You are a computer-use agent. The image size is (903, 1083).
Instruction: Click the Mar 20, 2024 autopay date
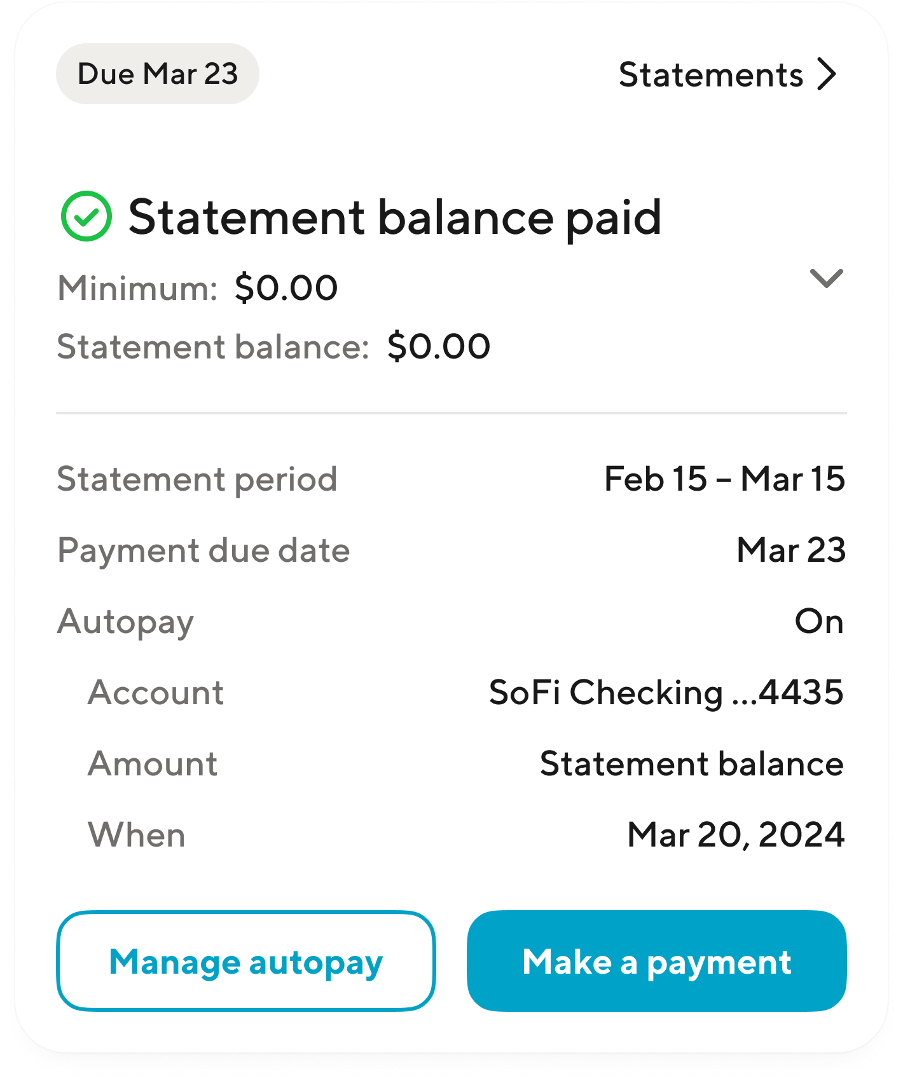pos(736,834)
